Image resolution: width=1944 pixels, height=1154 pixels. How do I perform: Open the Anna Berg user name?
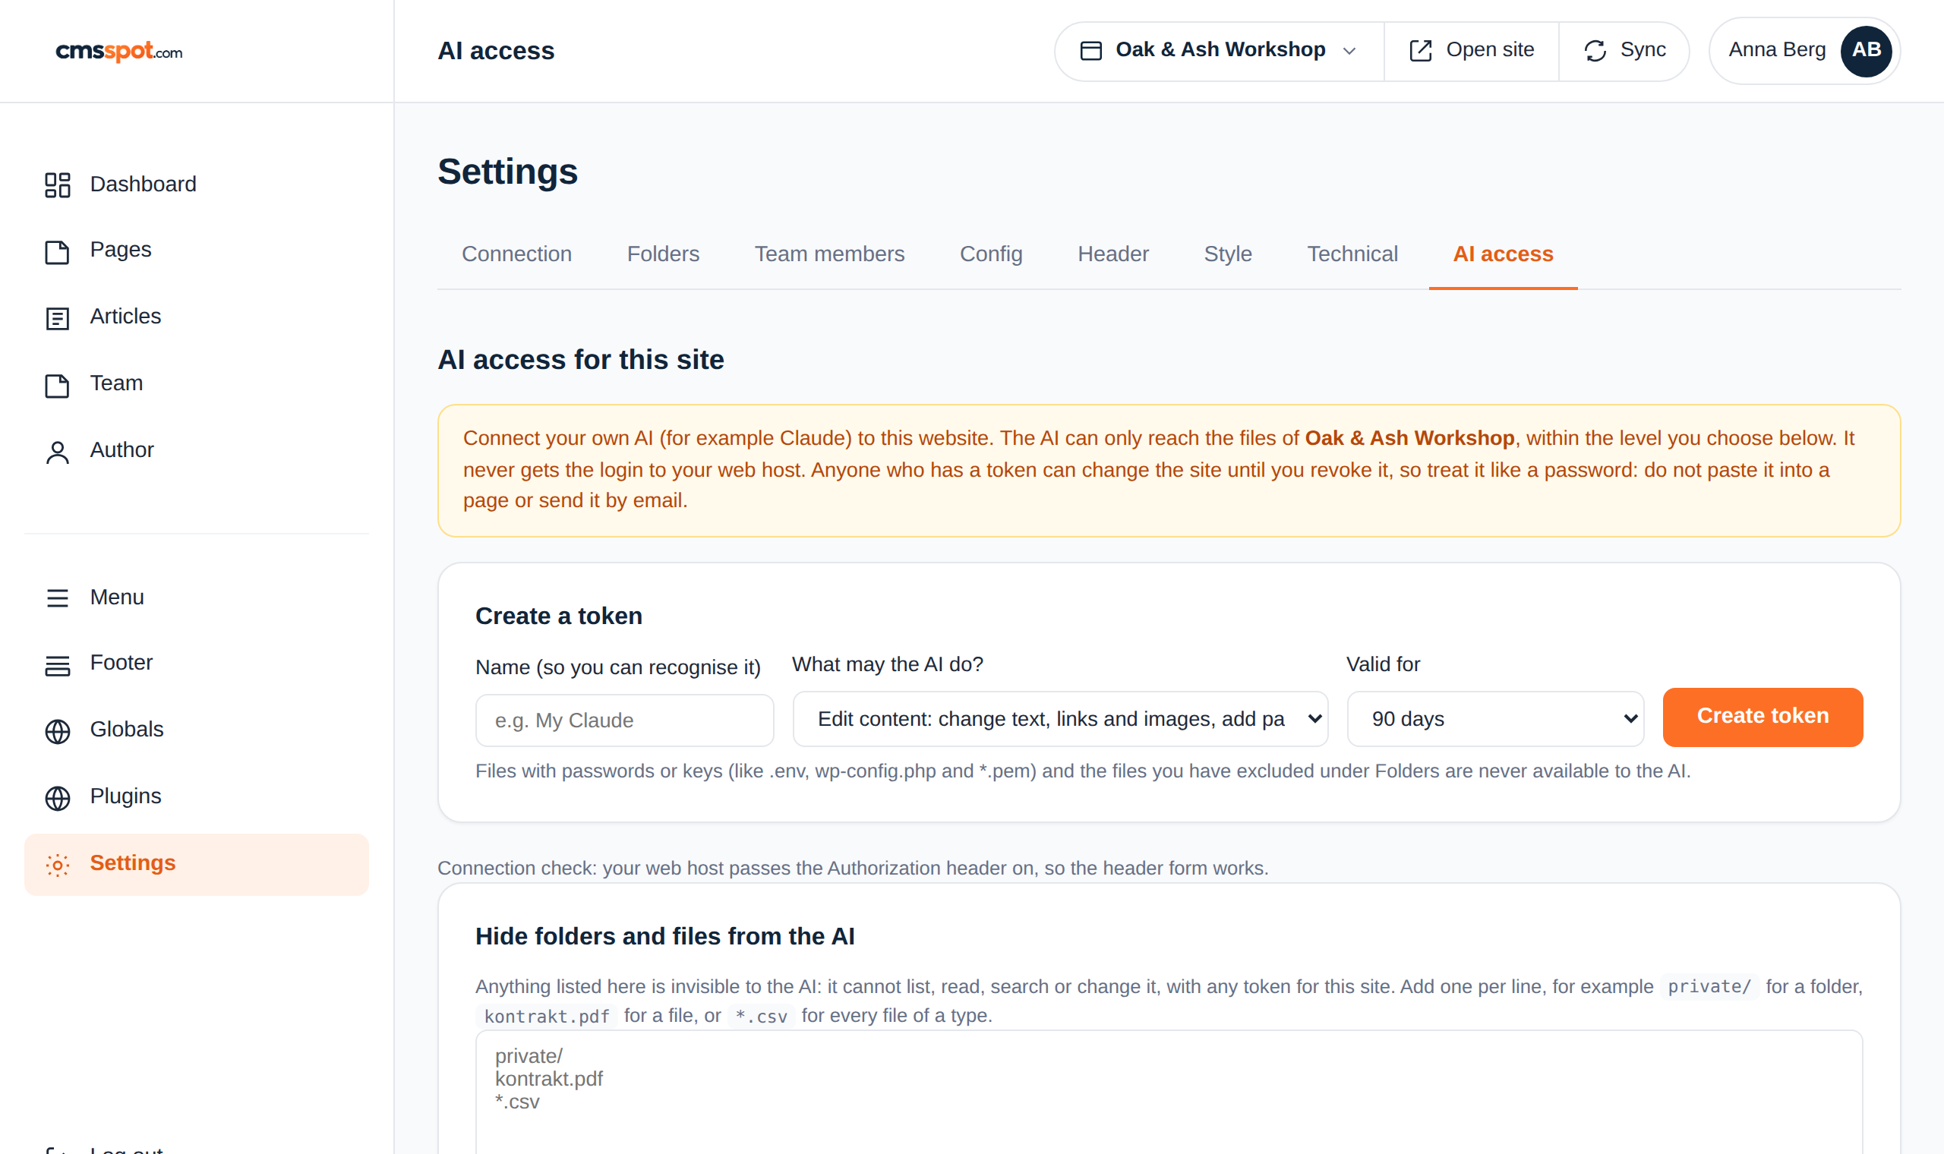pos(1776,50)
